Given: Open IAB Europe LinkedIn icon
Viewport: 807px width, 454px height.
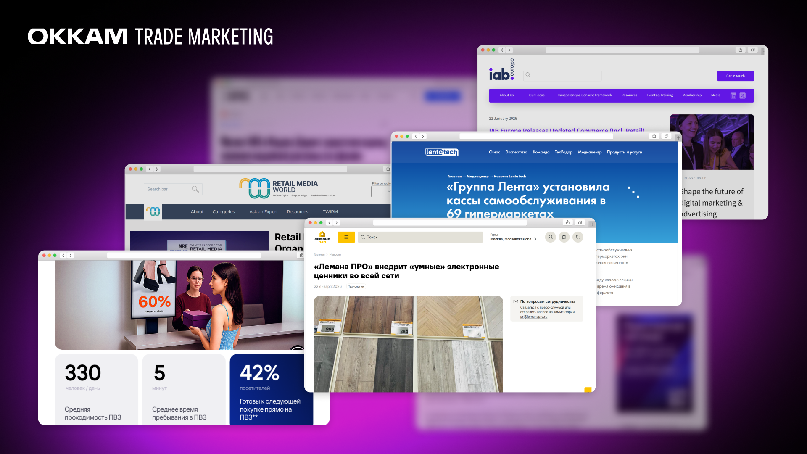Looking at the screenshot, I should point(733,95).
